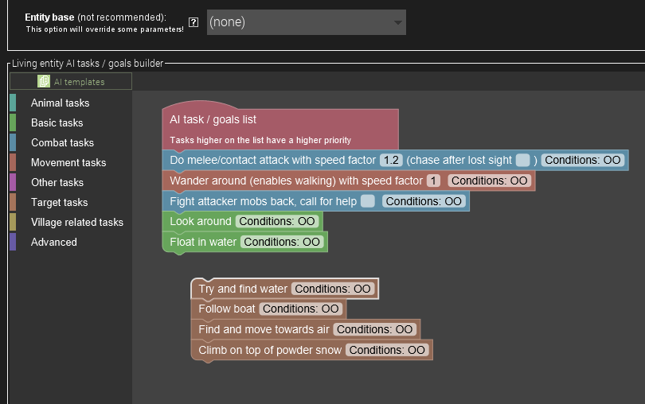Open the Village related tasks category

(77, 222)
